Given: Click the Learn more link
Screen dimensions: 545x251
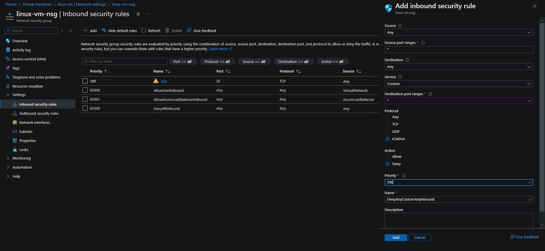Looking at the screenshot, I should 221,49.
